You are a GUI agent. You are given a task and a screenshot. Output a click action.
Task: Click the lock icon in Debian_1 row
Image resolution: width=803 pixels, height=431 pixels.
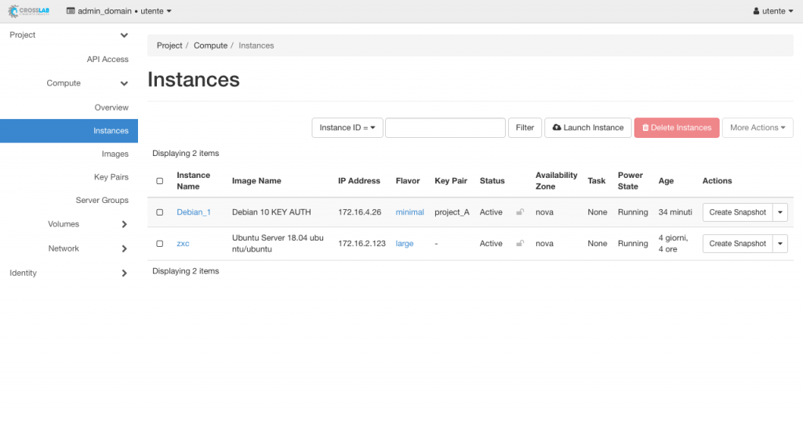pos(519,212)
